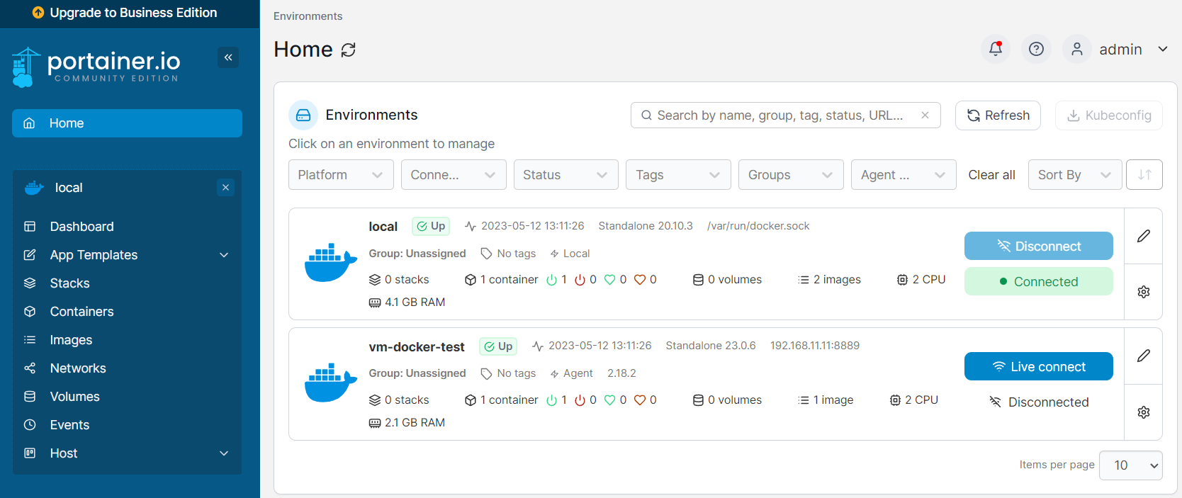Click the Disconnected status label
This screenshot has height=498, width=1182.
tap(1038, 402)
